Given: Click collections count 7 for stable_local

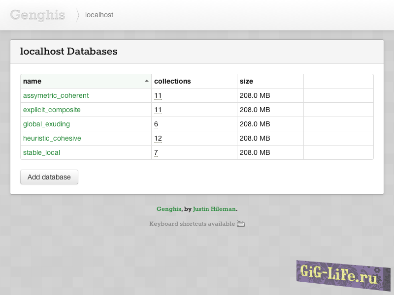Looking at the screenshot, I should (x=156, y=152).
